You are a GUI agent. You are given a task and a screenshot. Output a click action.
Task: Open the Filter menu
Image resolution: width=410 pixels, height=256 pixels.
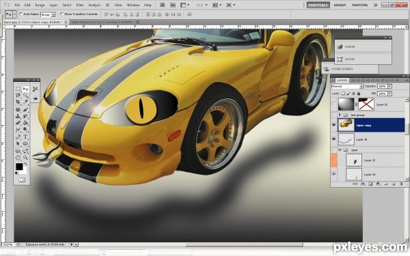[80, 5]
